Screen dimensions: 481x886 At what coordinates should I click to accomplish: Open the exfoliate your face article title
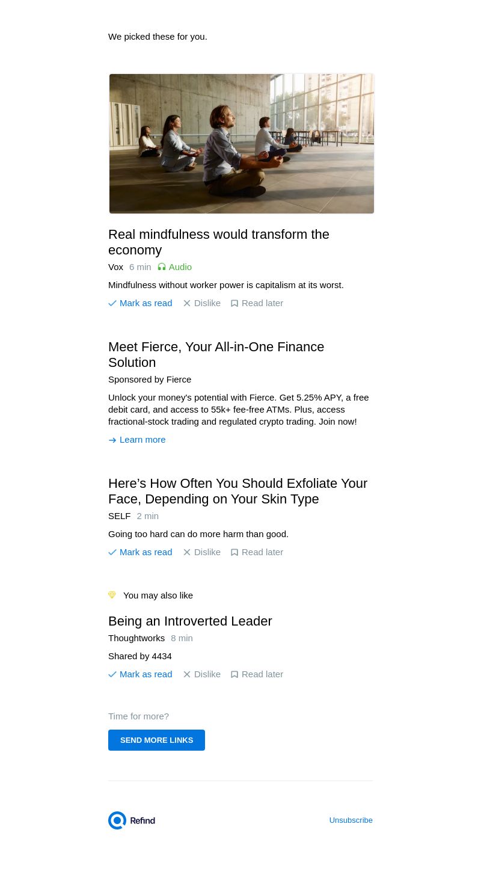237,491
